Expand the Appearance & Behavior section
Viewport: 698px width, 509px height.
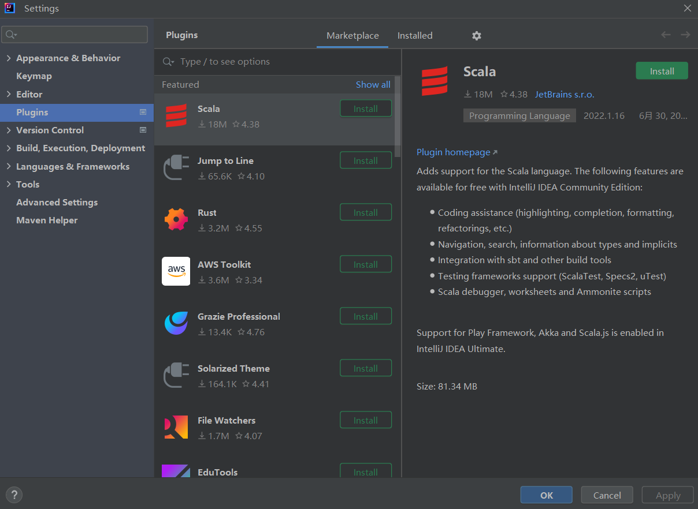(9, 58)
